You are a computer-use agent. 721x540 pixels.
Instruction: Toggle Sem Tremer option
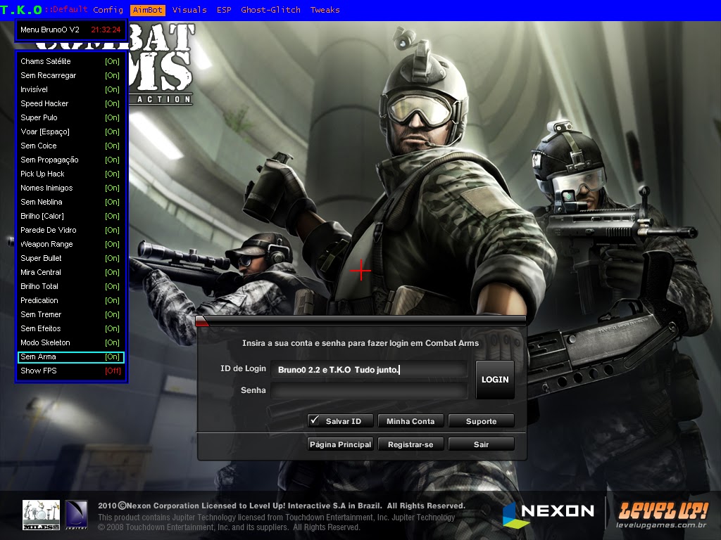point(70,314)
